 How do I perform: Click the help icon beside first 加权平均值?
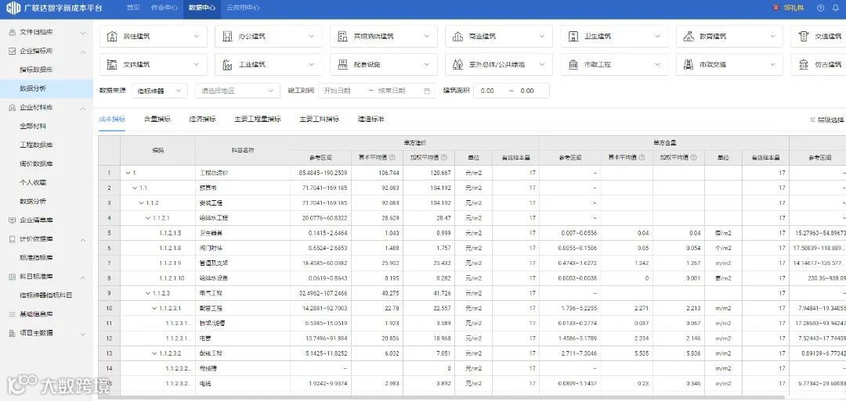[x=444, y=158]
